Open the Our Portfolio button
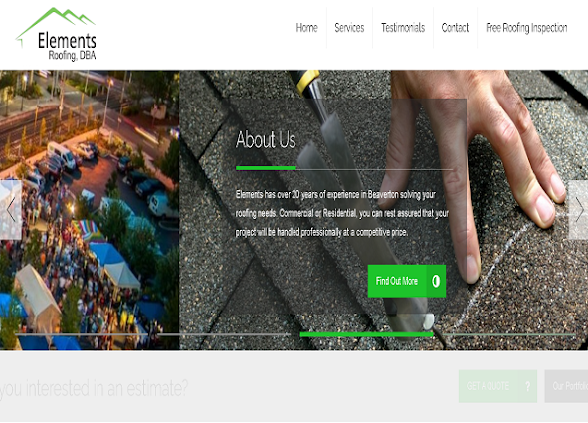This screenshot has height=423, width=588. coord(566,386)
